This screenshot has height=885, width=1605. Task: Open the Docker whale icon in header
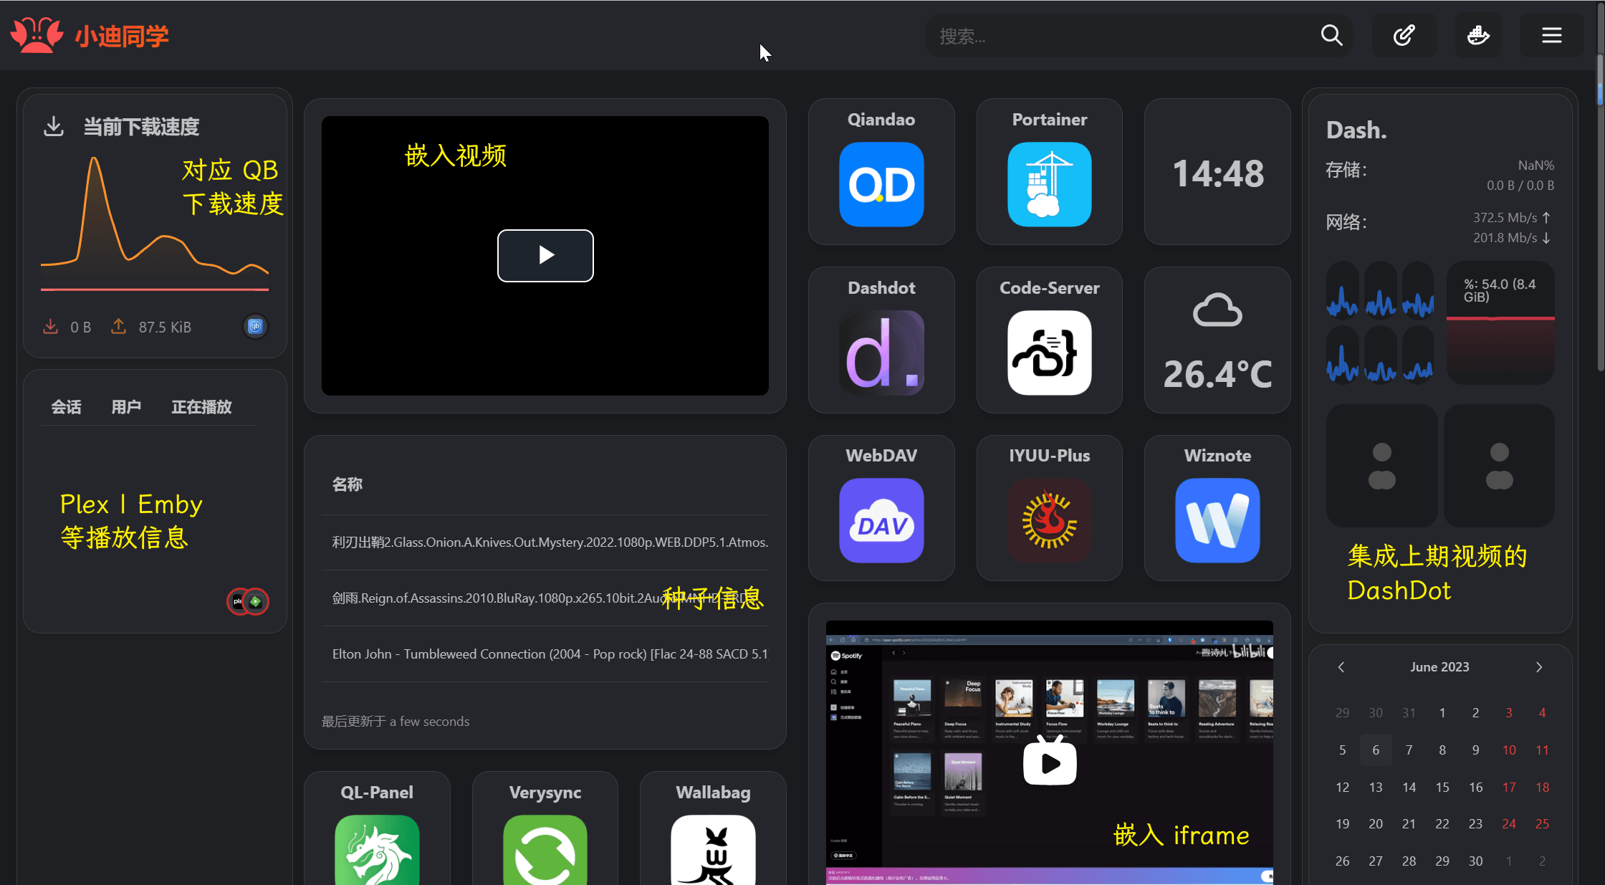[x=1478, y=35]
